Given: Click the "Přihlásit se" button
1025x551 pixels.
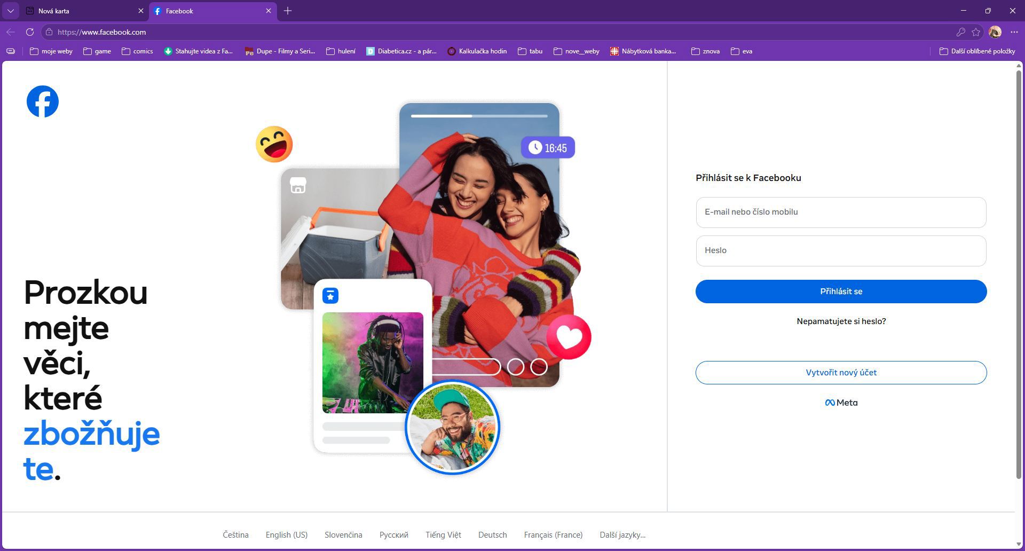Looking at the screenshot, I should tap(841, 292).
